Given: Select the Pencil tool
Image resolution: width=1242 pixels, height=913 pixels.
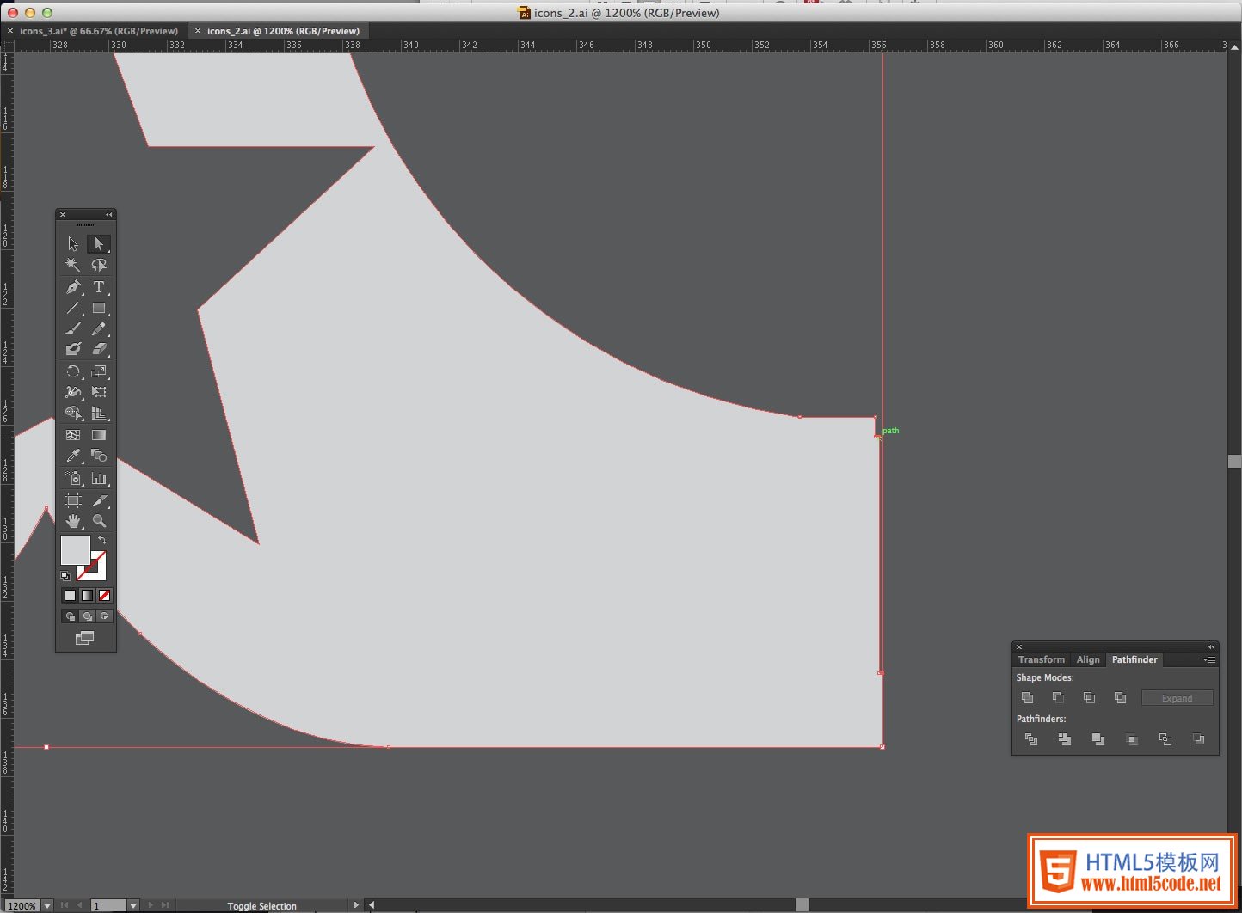Looking at the screenshot, I should pyautogui.click(x=98, y=328).
